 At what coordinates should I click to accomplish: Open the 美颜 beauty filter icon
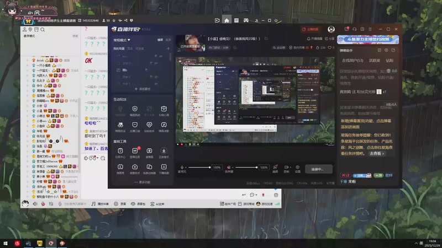[275, 169]
